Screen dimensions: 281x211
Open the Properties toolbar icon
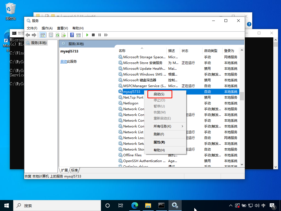point(51,35)
